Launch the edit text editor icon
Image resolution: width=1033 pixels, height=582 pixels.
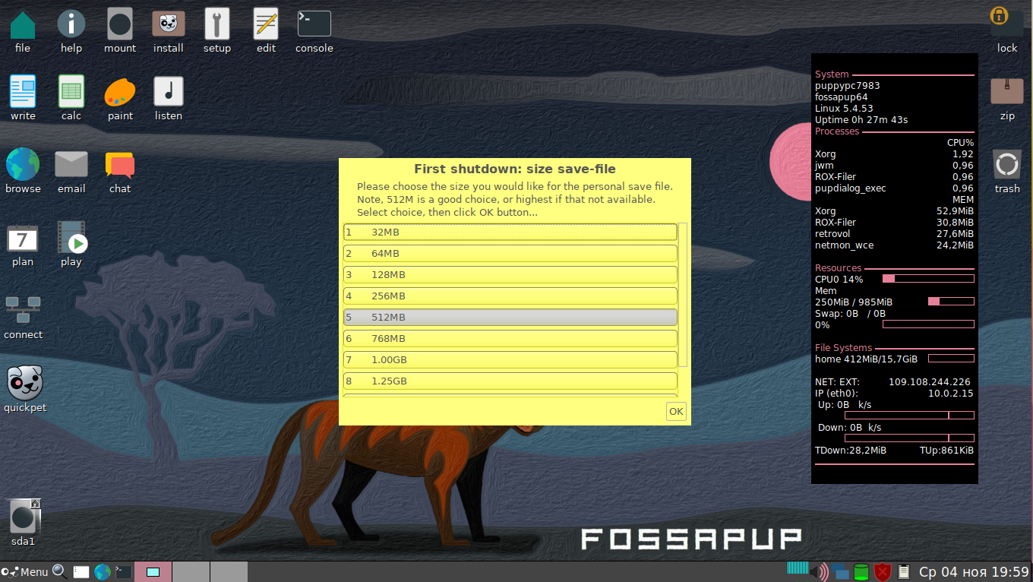[x=266, y=24]
